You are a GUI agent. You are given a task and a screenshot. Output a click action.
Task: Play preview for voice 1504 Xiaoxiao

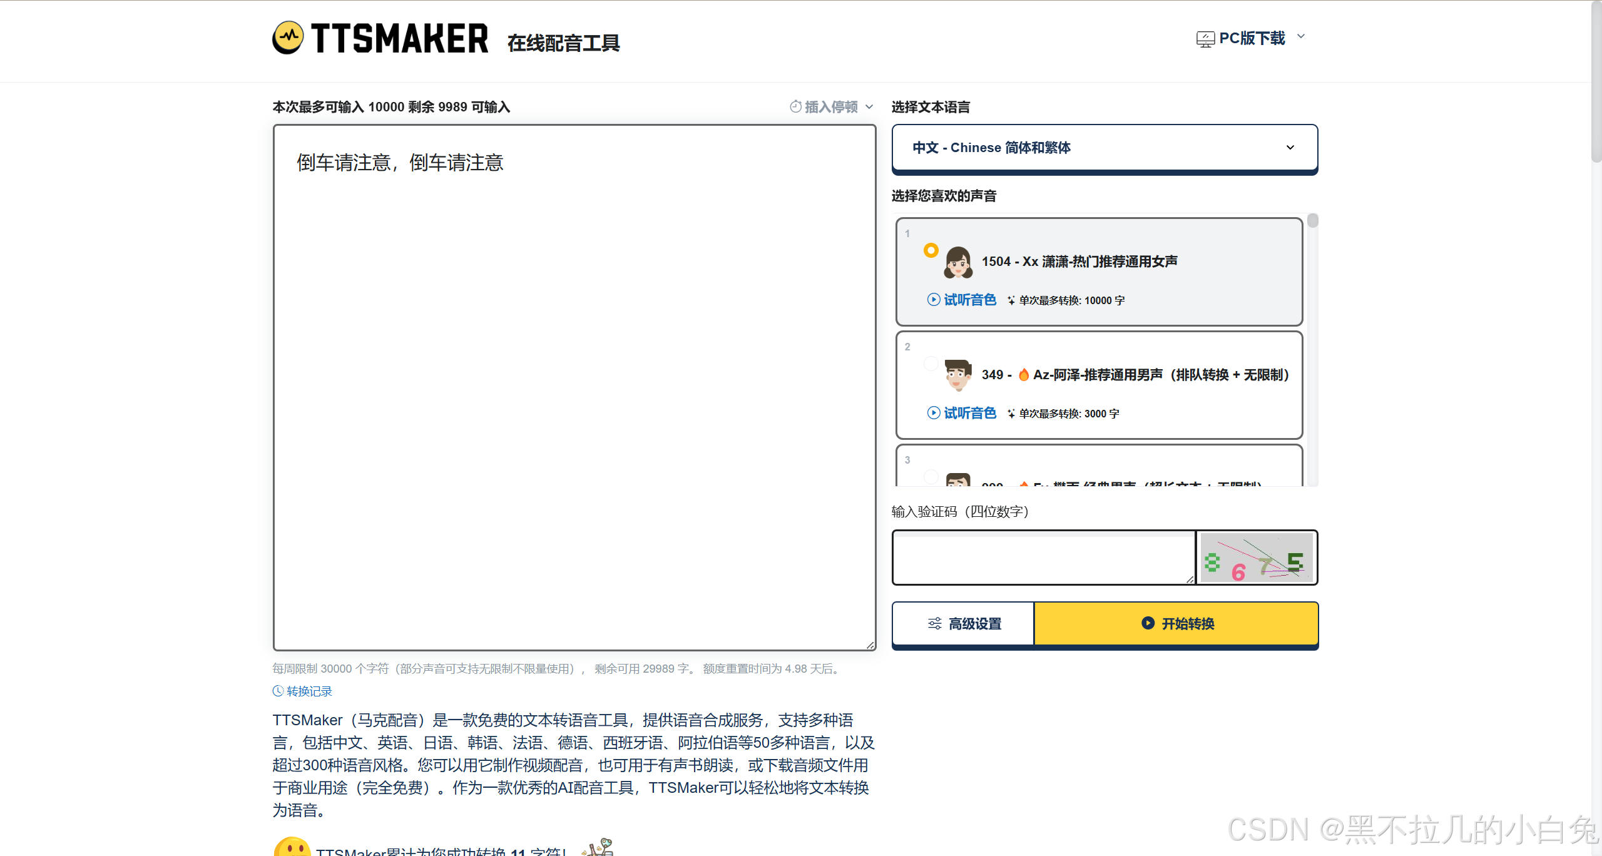tap(961, 300)
